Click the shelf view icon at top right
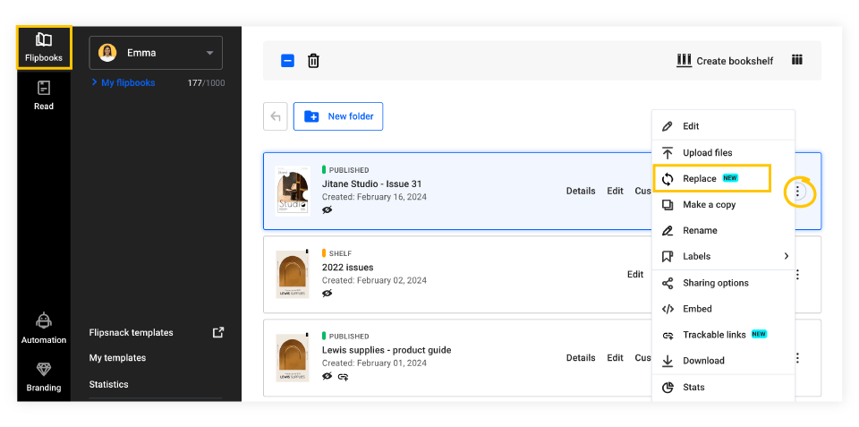This screenshot has width=859, height=427. click(797, 60)
